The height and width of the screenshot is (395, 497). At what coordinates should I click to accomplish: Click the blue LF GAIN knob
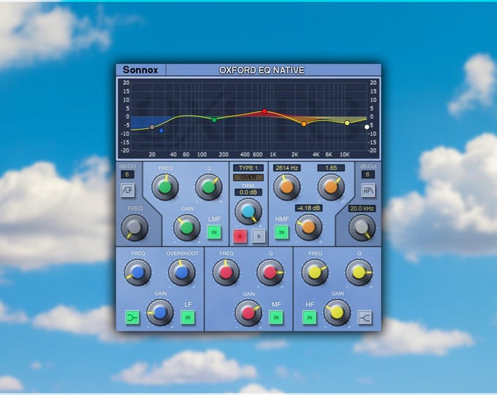pyautogui.click(x=160, y=313)
